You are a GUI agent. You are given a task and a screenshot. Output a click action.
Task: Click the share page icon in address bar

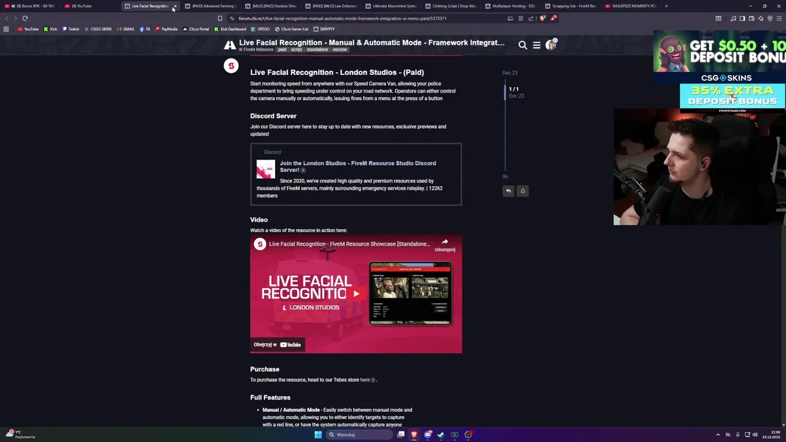click(x=531, y=18)
